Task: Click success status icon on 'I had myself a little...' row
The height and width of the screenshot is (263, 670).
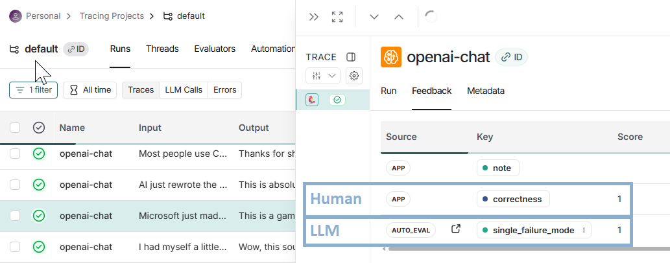Action: point(39,247)
